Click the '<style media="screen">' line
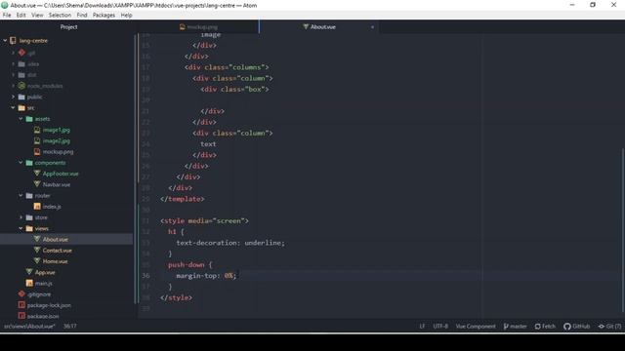Screen dimensions: 625x351 (x=204, y=221)
